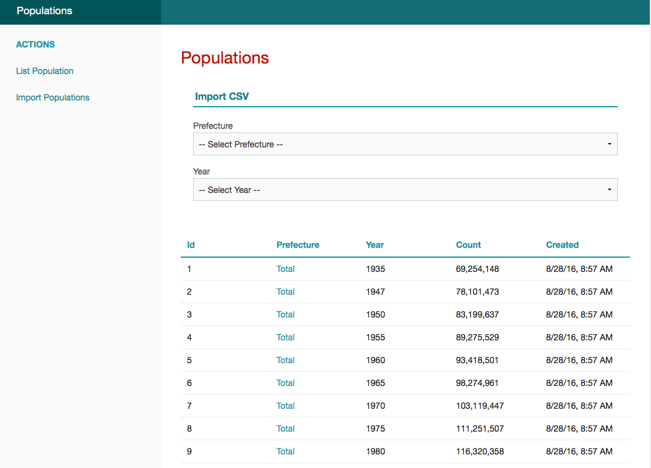Select the count value 83,199,637
This screenshot has width=651, height=468.
pos(478,314)
